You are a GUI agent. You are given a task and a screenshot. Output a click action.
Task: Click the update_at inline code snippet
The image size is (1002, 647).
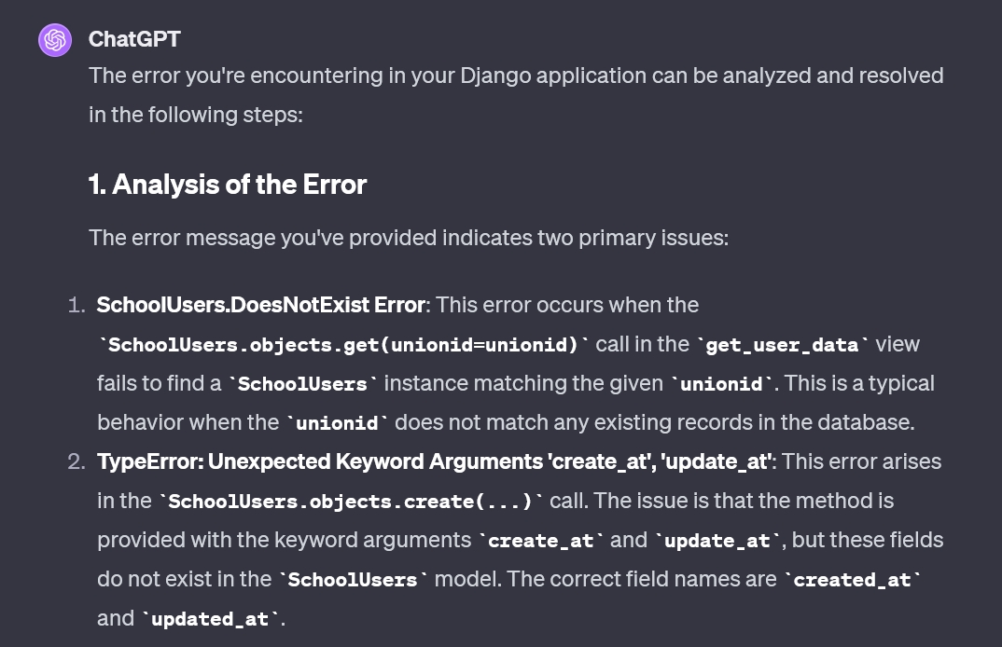[x=717, y=541]
